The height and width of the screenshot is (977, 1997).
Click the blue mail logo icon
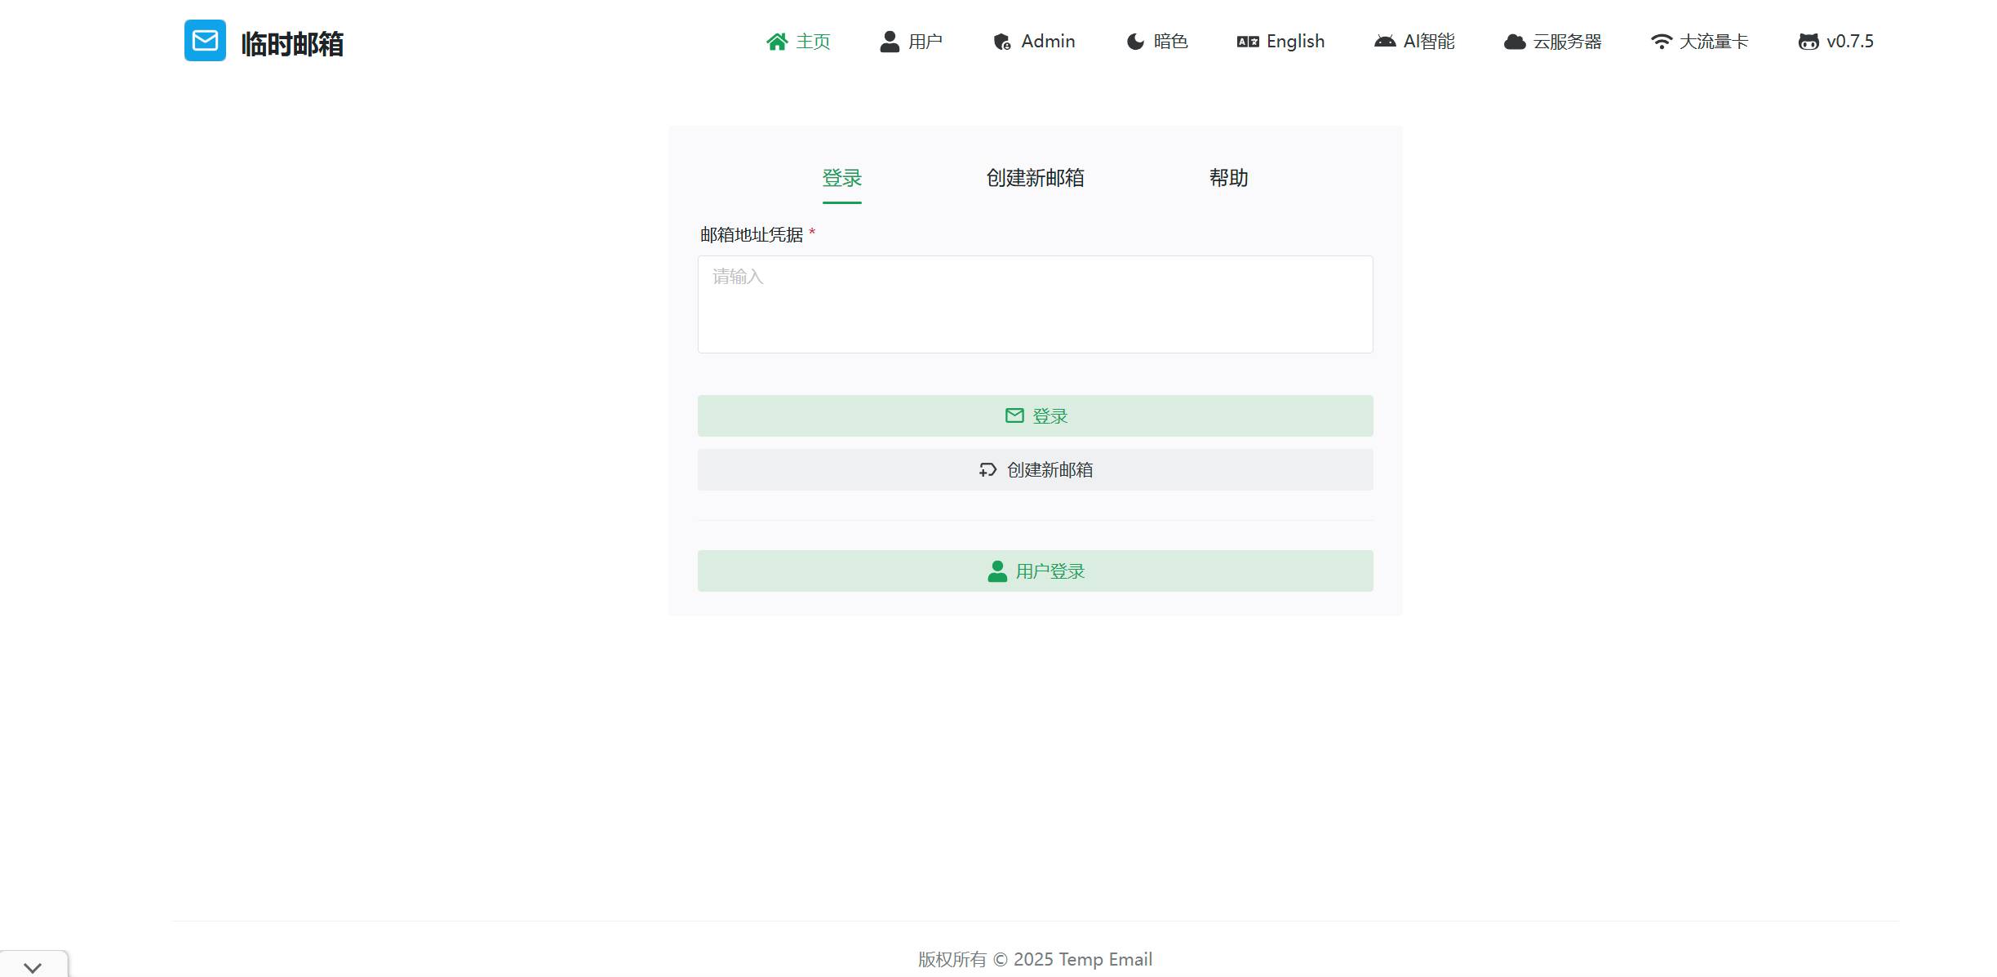(x=205, y=41)
